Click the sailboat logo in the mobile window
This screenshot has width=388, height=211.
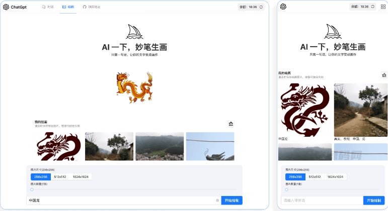333,31
